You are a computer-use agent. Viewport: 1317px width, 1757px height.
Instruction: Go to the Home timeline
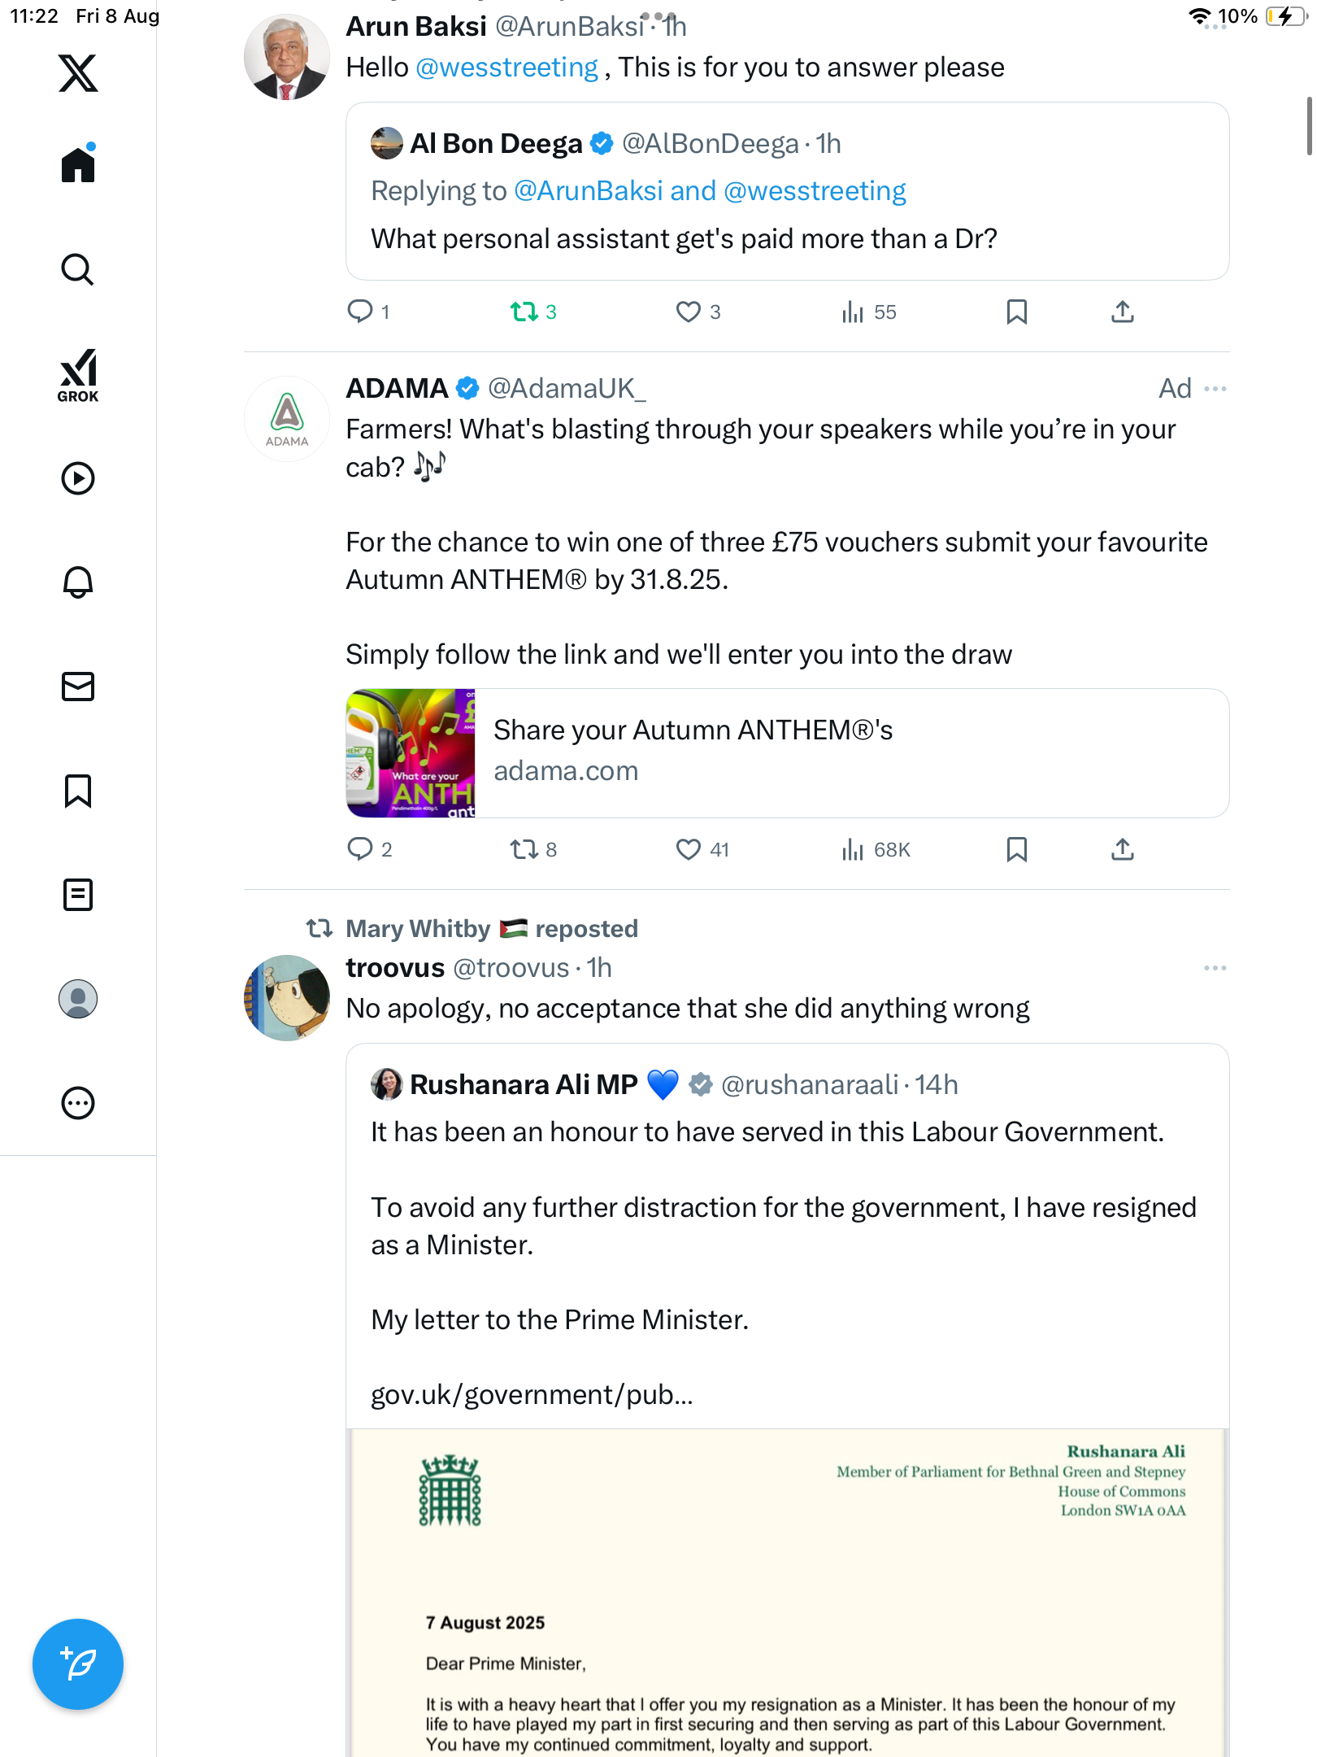[78, 165]
